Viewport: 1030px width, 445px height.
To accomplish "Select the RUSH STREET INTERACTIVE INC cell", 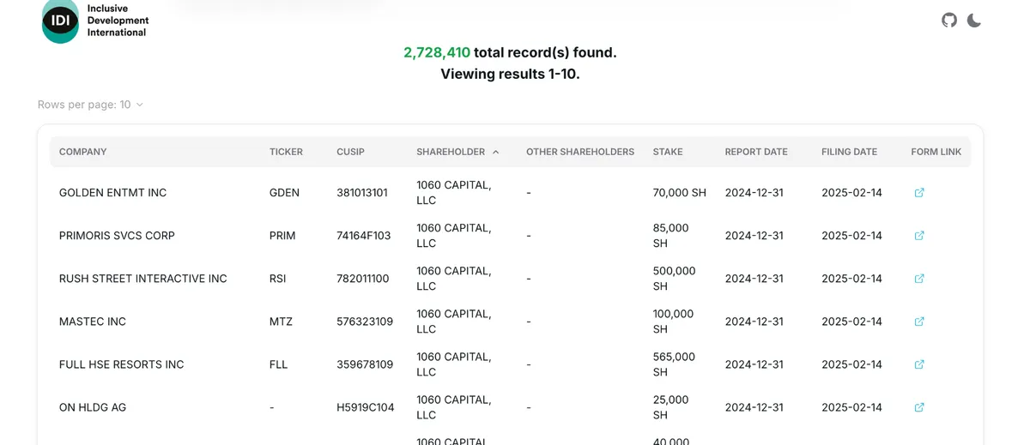I will (143, 279).
